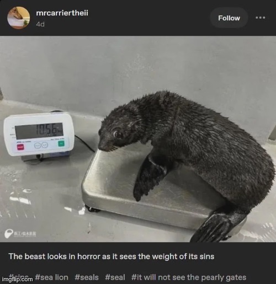The width and height of the screenshot is (276, 284).
Task: Open the mrcarriertheii profile avatar
Action: [19, 18]
